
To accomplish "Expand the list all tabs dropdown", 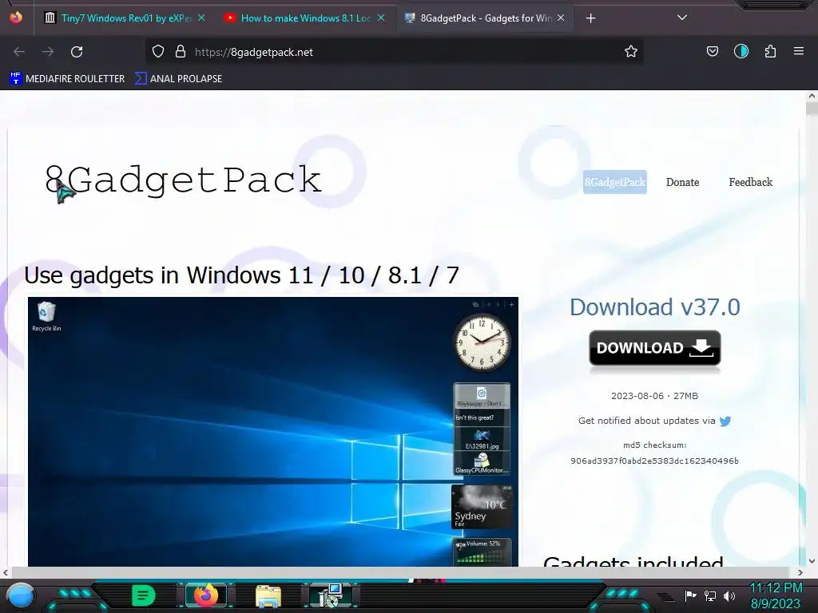I will point(682,18).
